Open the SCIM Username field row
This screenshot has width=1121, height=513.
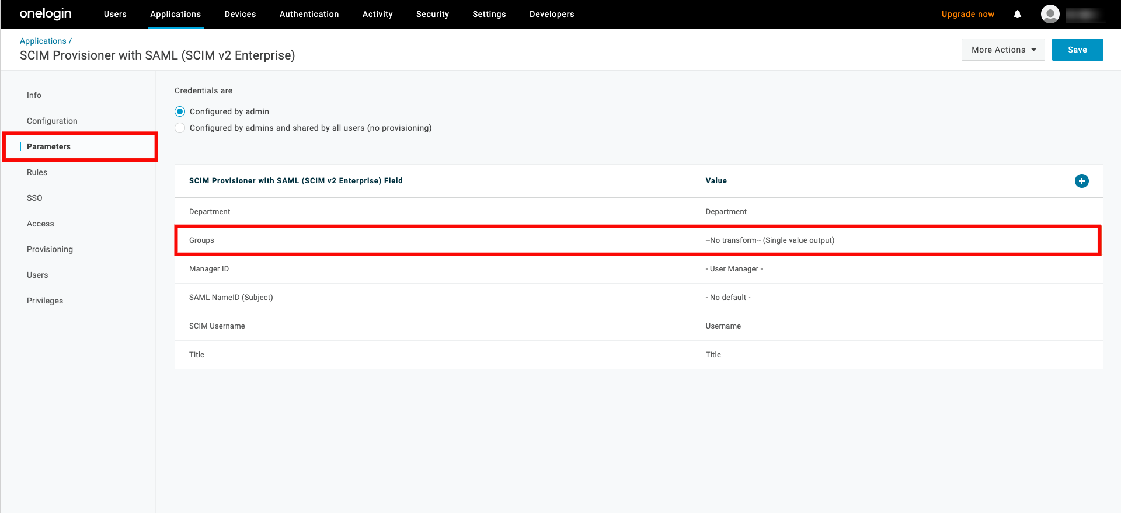[639, 326]
